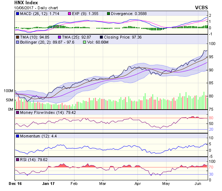Select the Feb date axis label
The width and height of the screenshot is (222, 191).
[74, 183]
